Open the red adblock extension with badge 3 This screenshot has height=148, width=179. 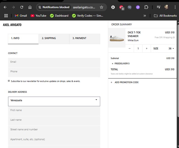(x=121, y=8)
